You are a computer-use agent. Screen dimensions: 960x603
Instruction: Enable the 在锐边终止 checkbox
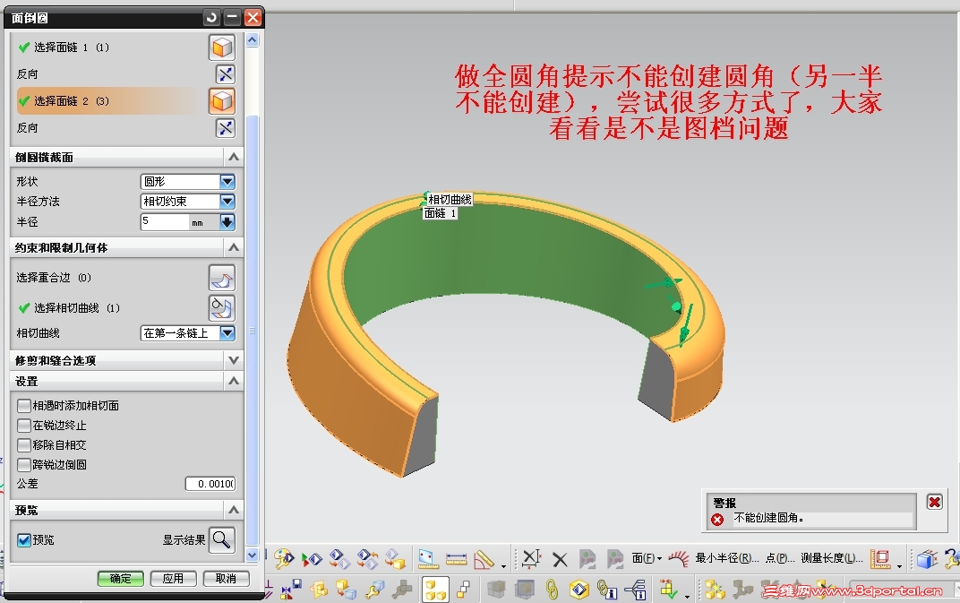24,426
